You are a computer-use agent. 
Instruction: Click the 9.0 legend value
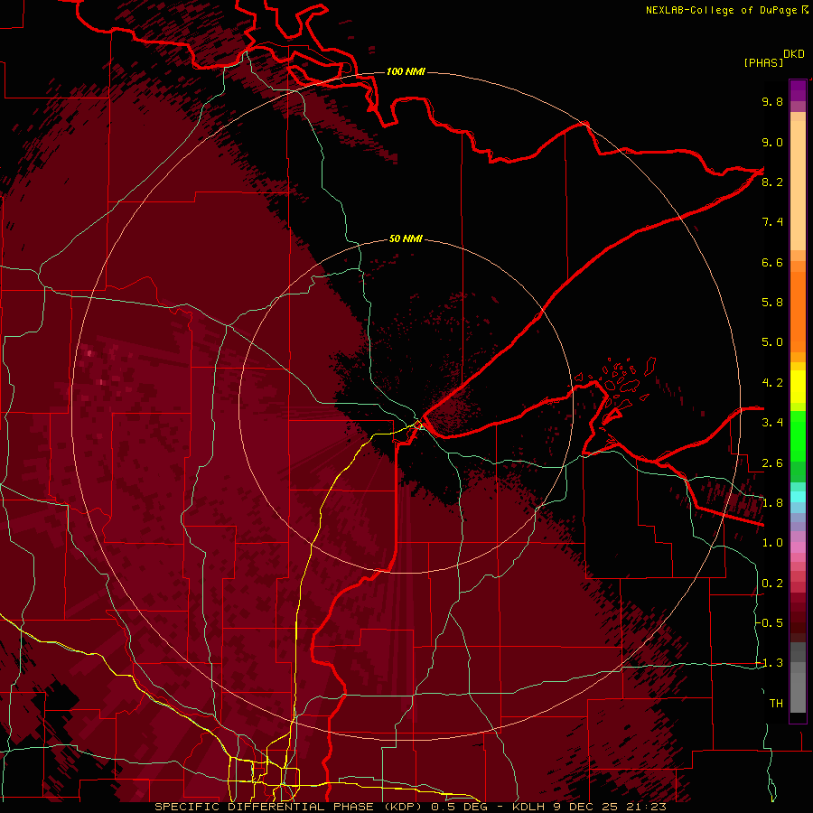pyautogui.click(x=772, y=142)
